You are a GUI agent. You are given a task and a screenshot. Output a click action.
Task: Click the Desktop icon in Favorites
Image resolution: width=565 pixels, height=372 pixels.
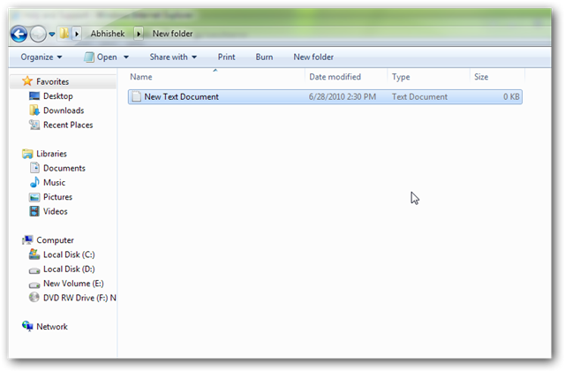(x=34, y=96)
